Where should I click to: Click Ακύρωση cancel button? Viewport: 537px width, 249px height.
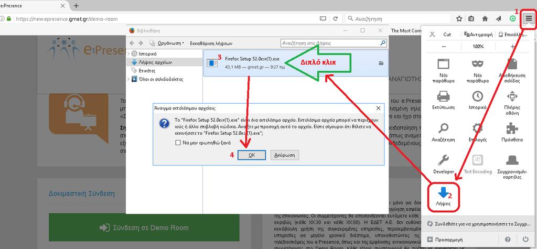285,155
